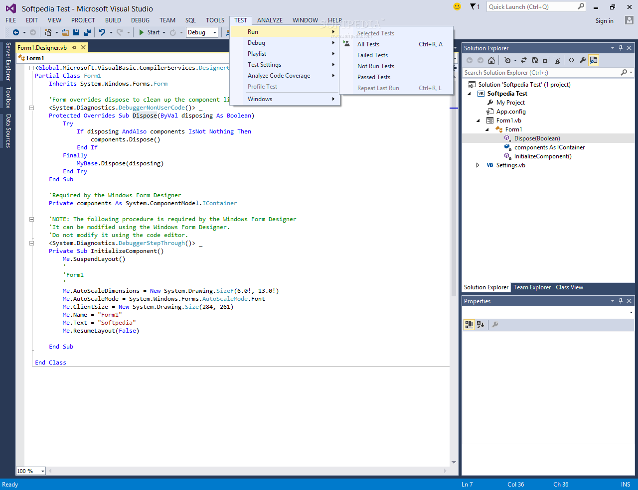
Task: Open the Toolbox side tab
Action: [x=8, y=97]
